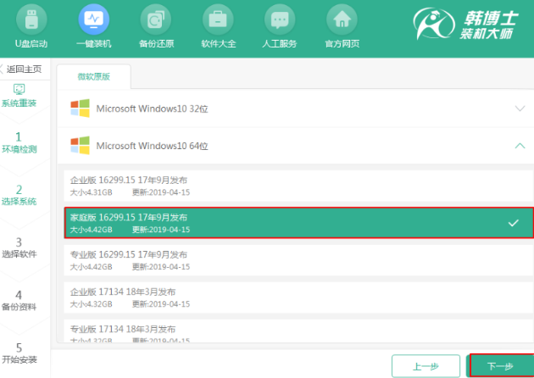Open the 备份还原 icon
534x378 pixels.
[156, 20]
